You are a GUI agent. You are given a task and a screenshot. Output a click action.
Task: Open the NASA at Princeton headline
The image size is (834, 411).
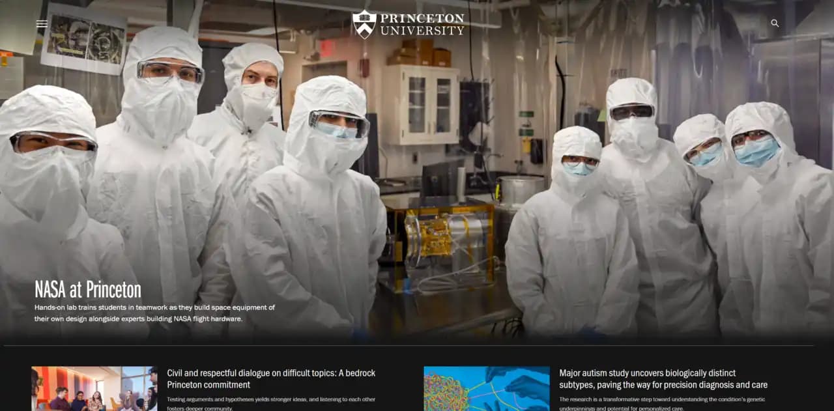pyautogui.click(x=88, y=289)
